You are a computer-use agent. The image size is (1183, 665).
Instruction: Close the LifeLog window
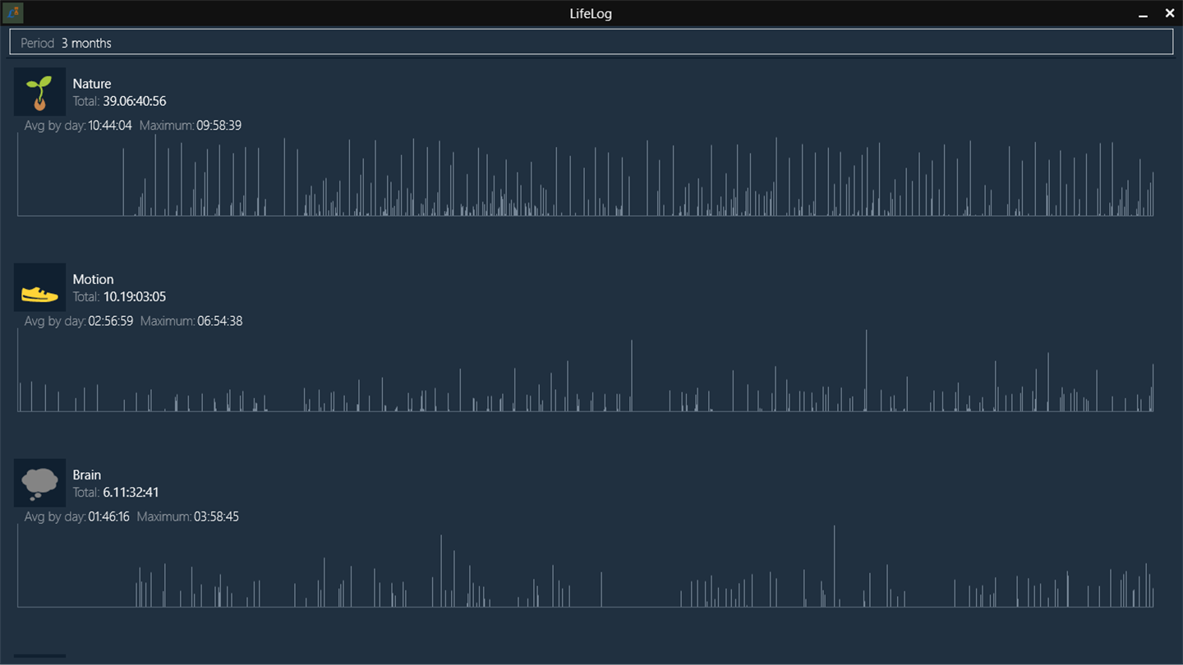(1170, 13)
